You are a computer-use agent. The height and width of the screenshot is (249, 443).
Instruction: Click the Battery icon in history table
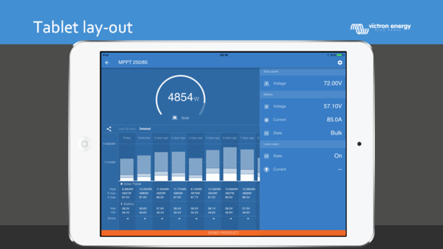coord(122,204)
